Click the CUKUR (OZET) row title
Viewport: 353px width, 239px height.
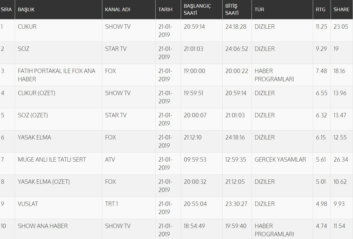coord(37,93)
